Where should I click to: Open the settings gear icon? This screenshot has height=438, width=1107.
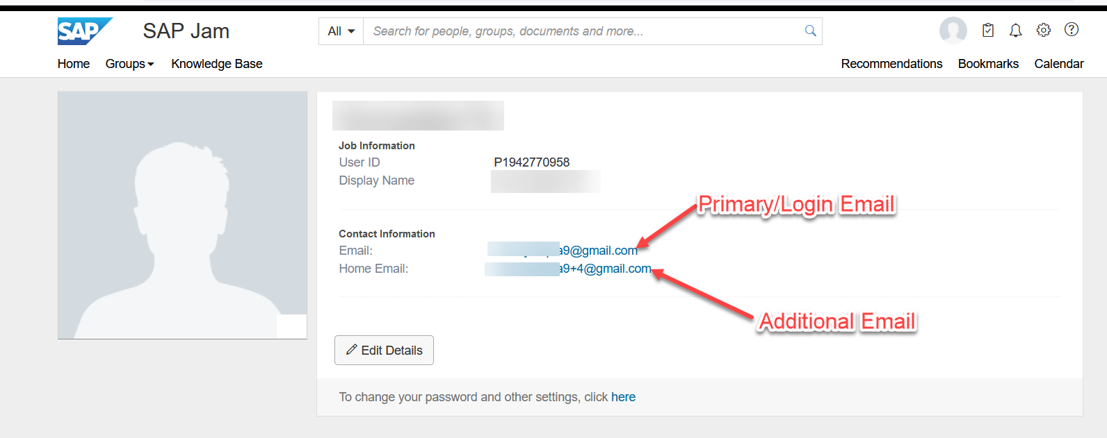pos(1044,30)
